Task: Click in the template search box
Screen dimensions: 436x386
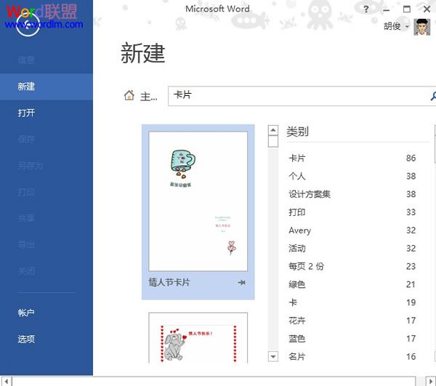Action: [x=298, y=96]
